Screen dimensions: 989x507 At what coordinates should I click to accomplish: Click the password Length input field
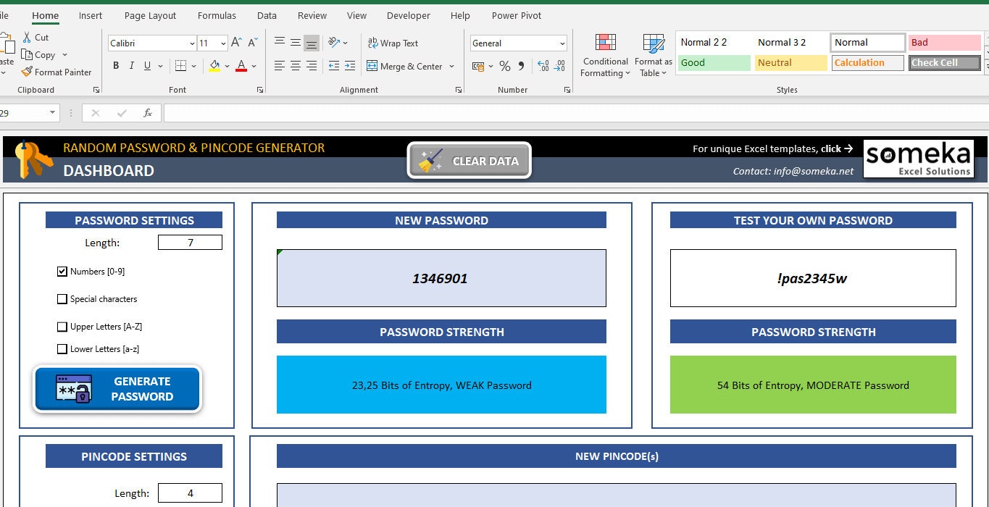click(190, 242)
